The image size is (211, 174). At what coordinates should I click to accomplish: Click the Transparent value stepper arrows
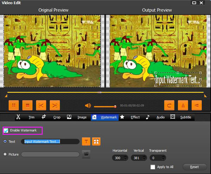[x=163, y=158]
